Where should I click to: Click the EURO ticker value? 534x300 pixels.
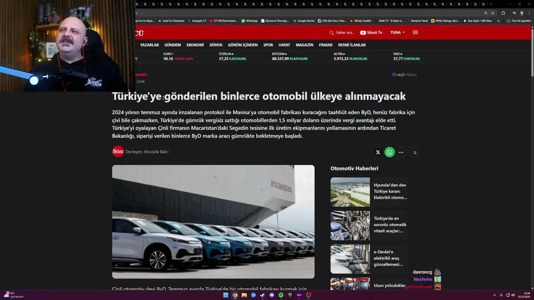pyautogui.click(x=168, y=59)
